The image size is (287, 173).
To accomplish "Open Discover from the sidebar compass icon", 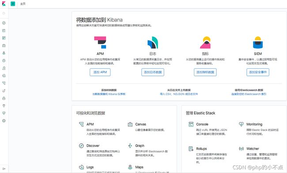I will tap(4, 23).
